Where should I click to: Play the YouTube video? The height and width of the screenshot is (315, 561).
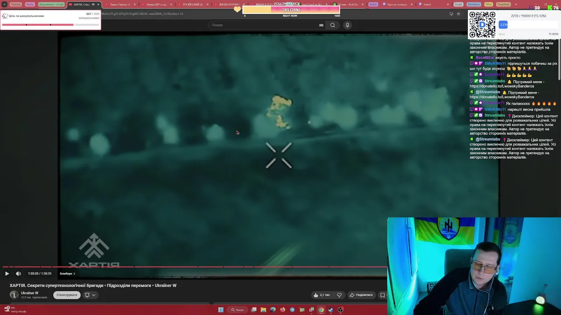(7, 273)
